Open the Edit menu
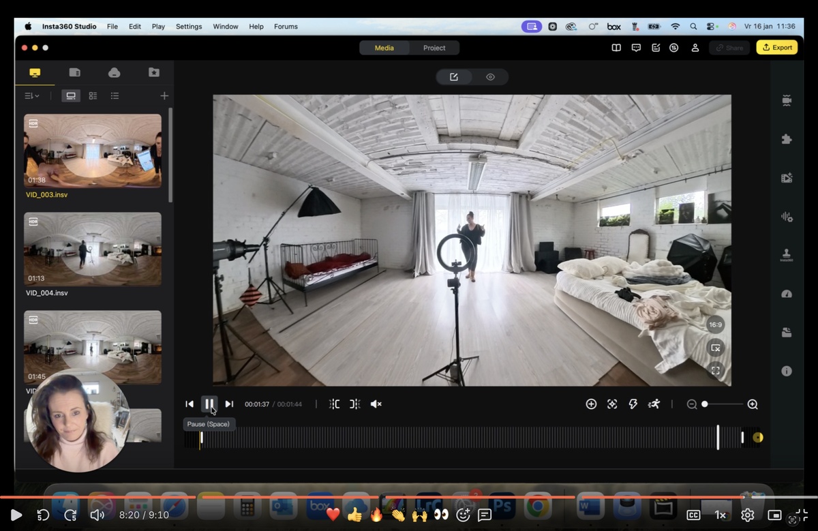818x531 pixels. [x=135, y=27]
